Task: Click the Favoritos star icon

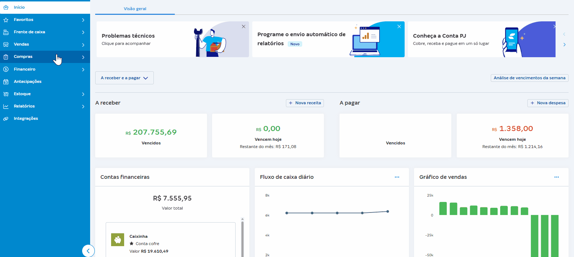Action: click(x=6, y=20)
